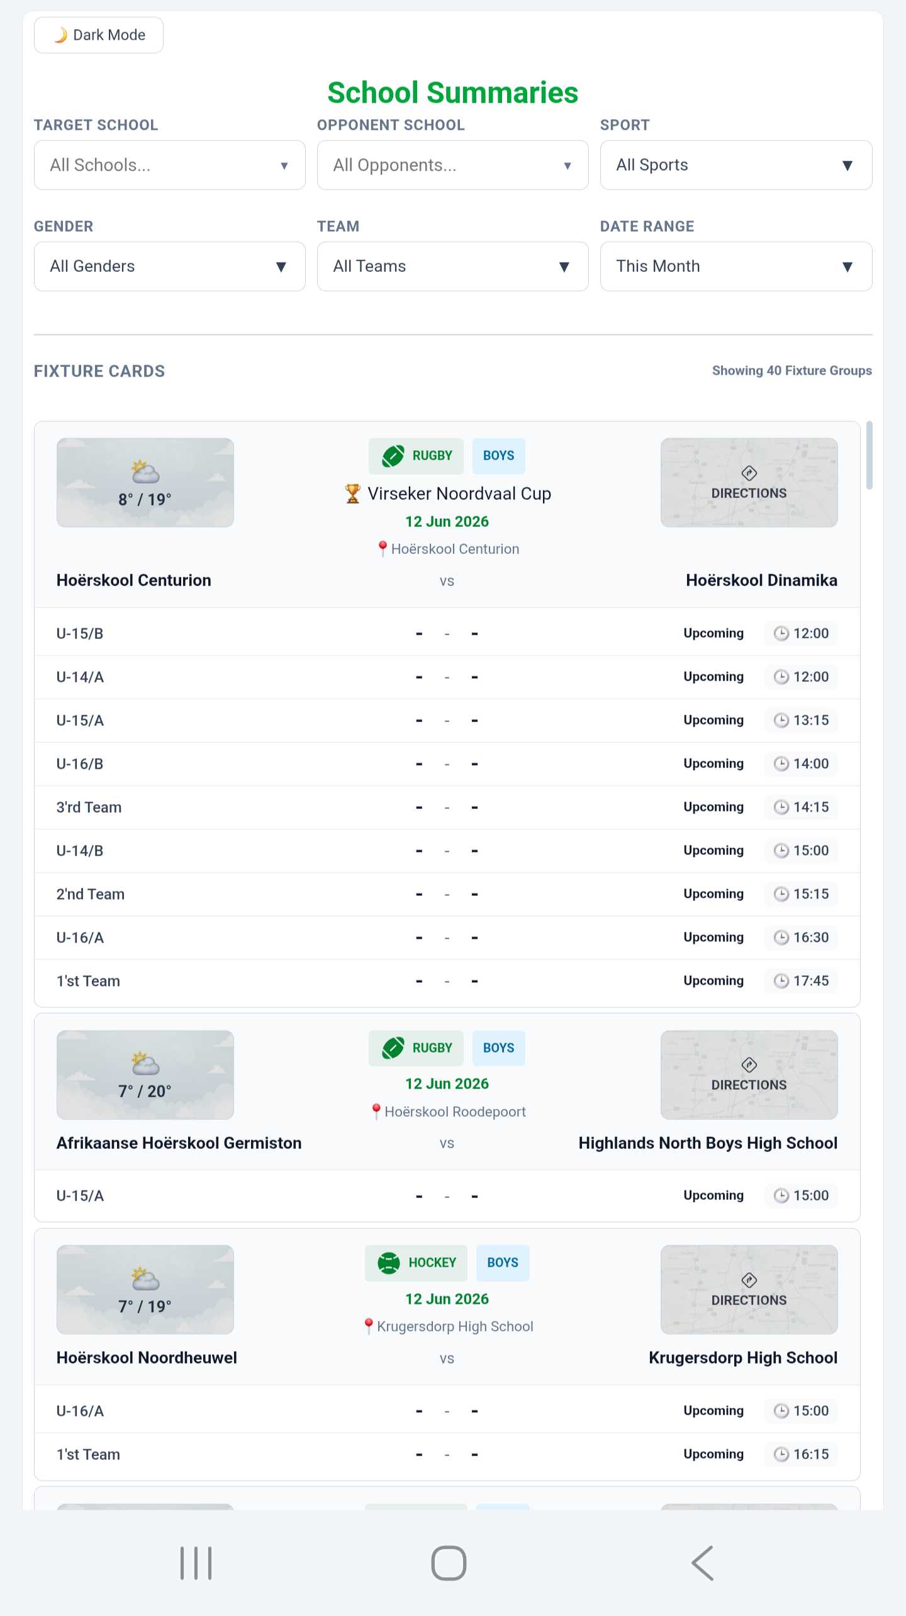This screenshot has width=906, height=1616.
Task: Toggle Dark Mode
Action: tap(99, 35)
